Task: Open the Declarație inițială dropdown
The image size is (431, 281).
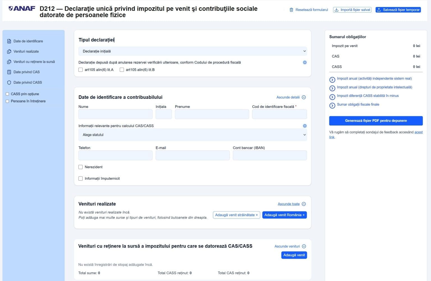Action: 192,51
